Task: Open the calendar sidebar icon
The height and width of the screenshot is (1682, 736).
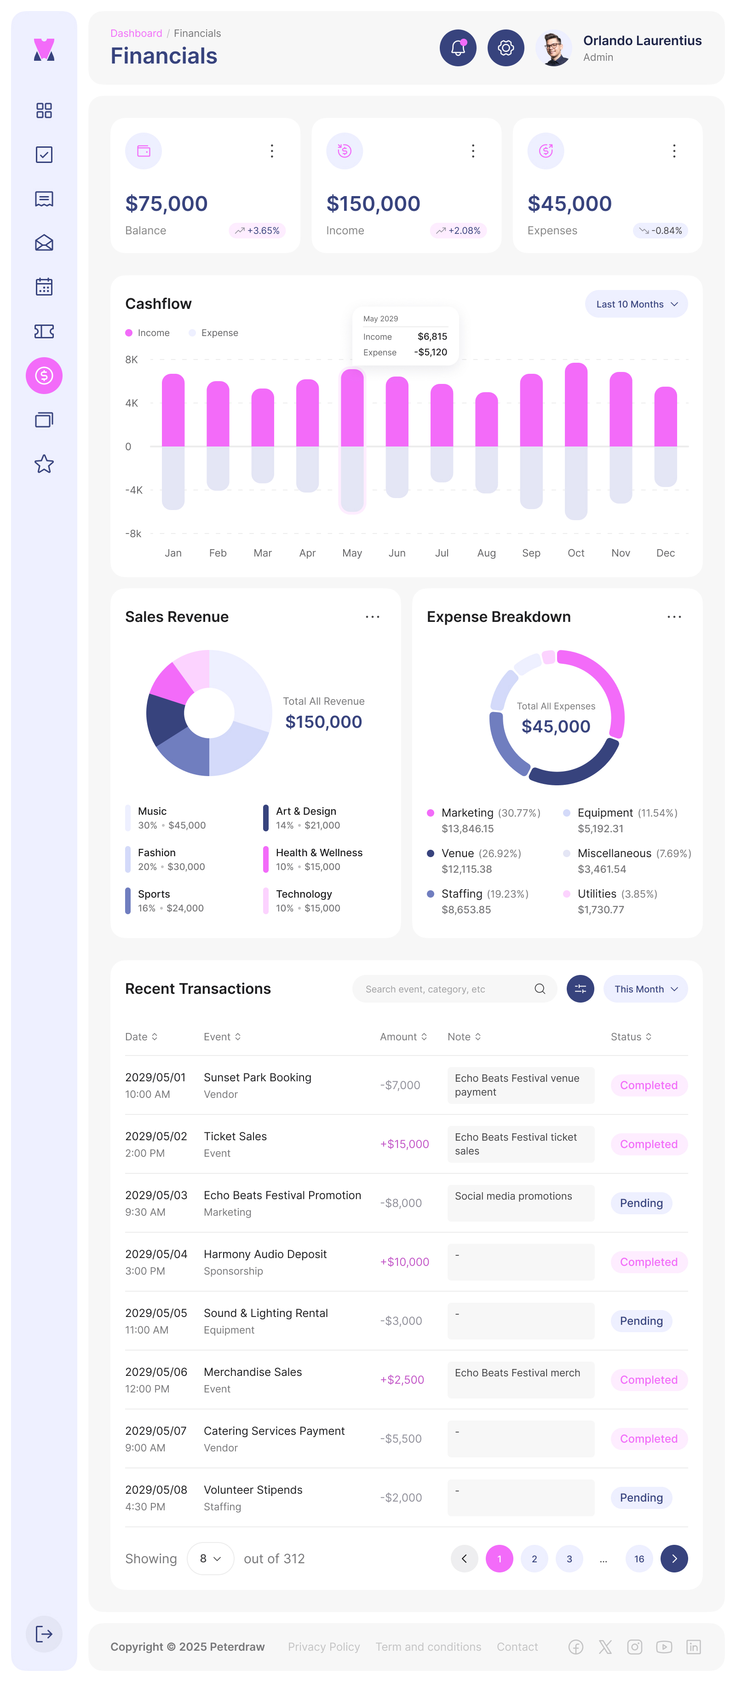Action: [44, 287]
